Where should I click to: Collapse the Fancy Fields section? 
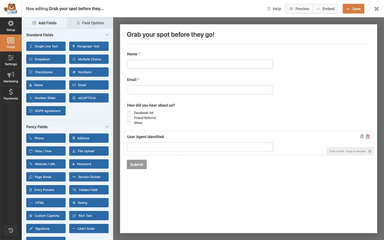click(107, 127)
